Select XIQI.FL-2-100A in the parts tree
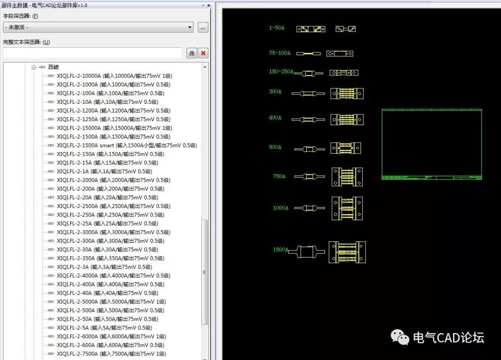501x360 pixels. pos(110,93)
